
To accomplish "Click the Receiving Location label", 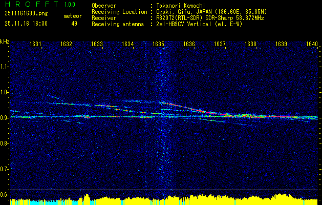I will tap(119, 12).
